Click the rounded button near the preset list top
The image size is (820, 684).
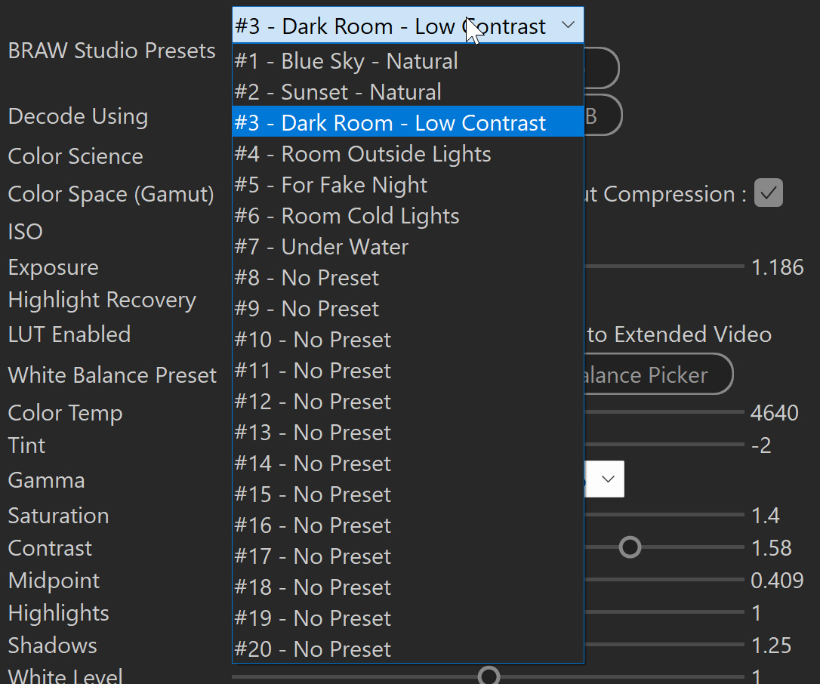pos(602,67)
